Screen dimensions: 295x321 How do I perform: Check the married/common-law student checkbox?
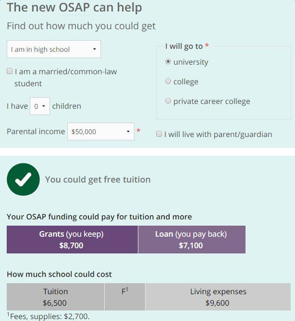10,72
